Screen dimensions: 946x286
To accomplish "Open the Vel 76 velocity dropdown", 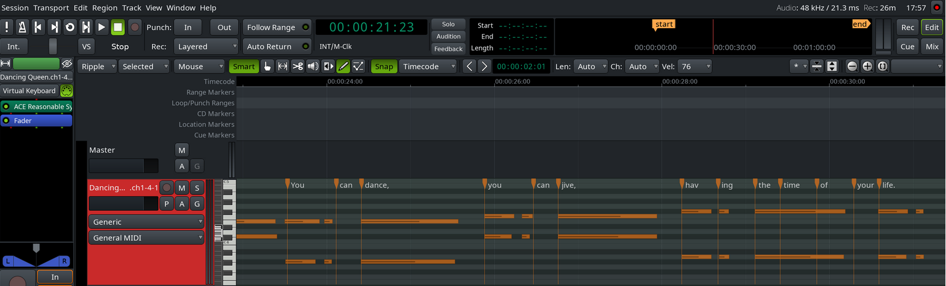I will click(695, 66).
